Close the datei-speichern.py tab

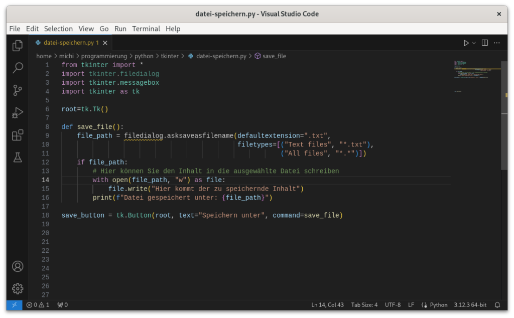pos(105,43)
